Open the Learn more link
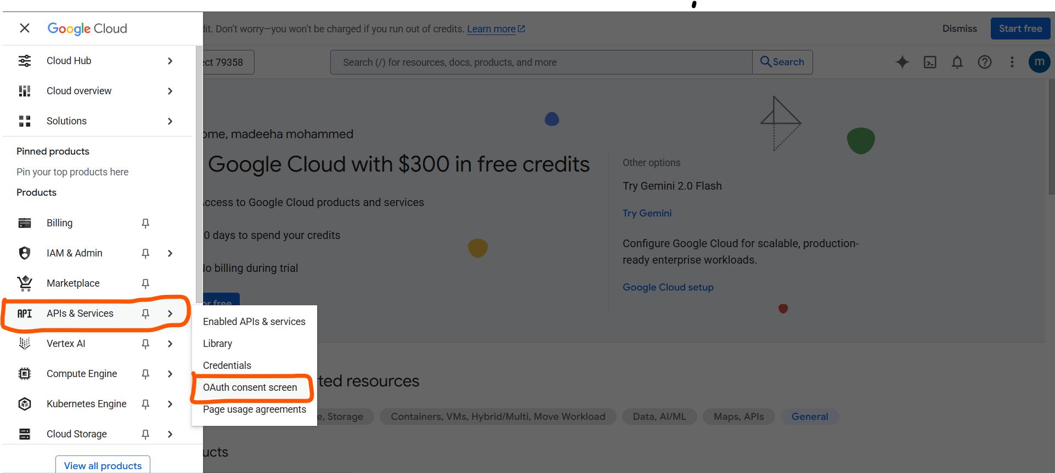The width and height of the screenshot is (1055, 473). [491, 29]
